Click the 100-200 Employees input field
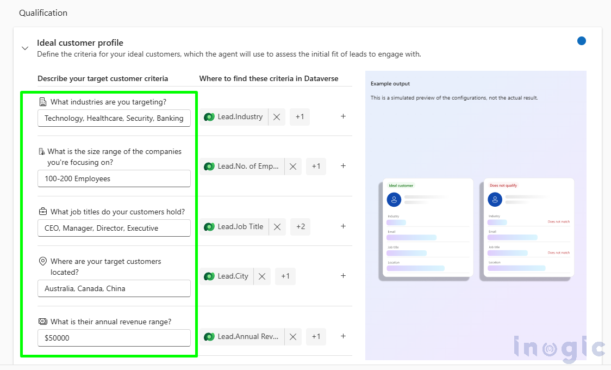The height and width of the screenshot is (370, 611). 114,178
